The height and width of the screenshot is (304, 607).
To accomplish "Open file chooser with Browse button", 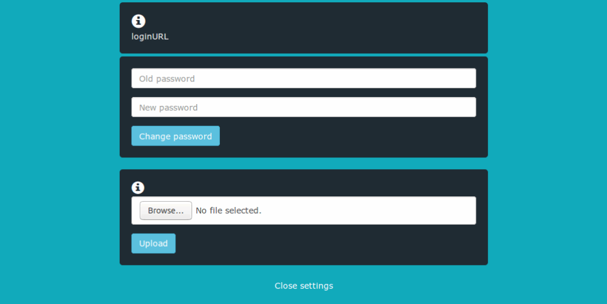I will [x=166, y=211].
